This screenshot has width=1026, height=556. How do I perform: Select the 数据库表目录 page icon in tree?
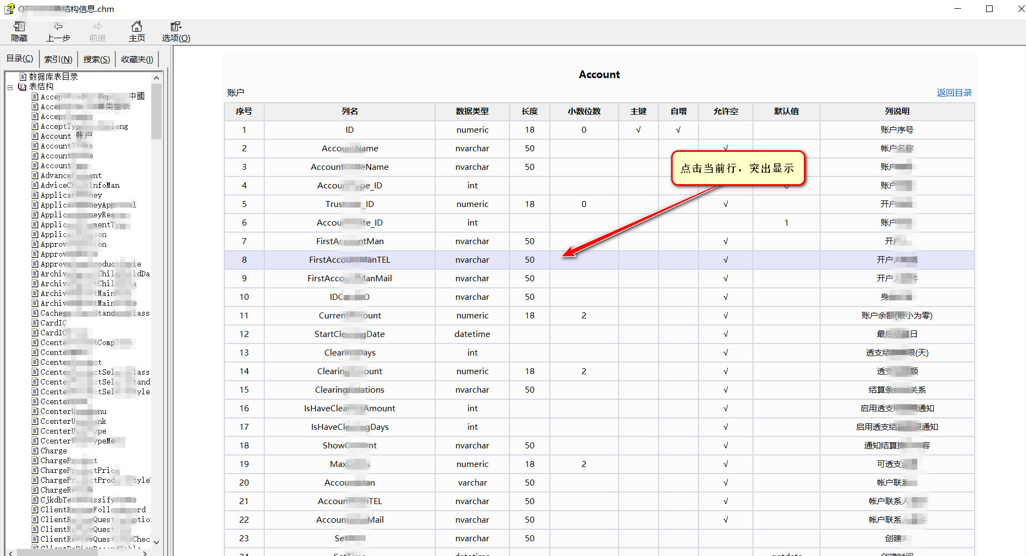[x=23, y=76]
